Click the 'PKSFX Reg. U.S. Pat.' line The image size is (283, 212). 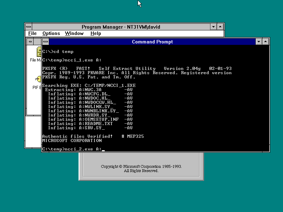[89, 77]
